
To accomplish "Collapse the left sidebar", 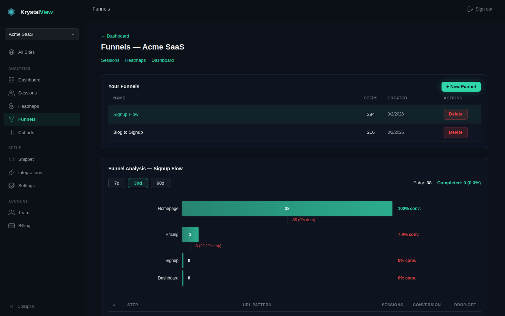I will (21, 306).
